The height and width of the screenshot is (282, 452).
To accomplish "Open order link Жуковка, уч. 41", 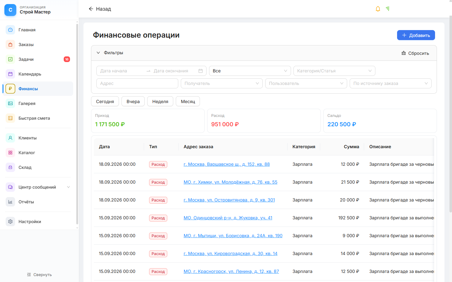I will 228,218.
